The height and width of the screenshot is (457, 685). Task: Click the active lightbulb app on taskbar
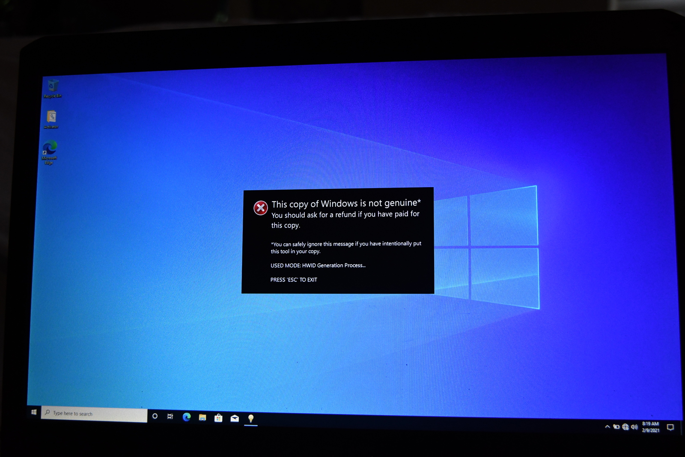[x=251, y=419]
